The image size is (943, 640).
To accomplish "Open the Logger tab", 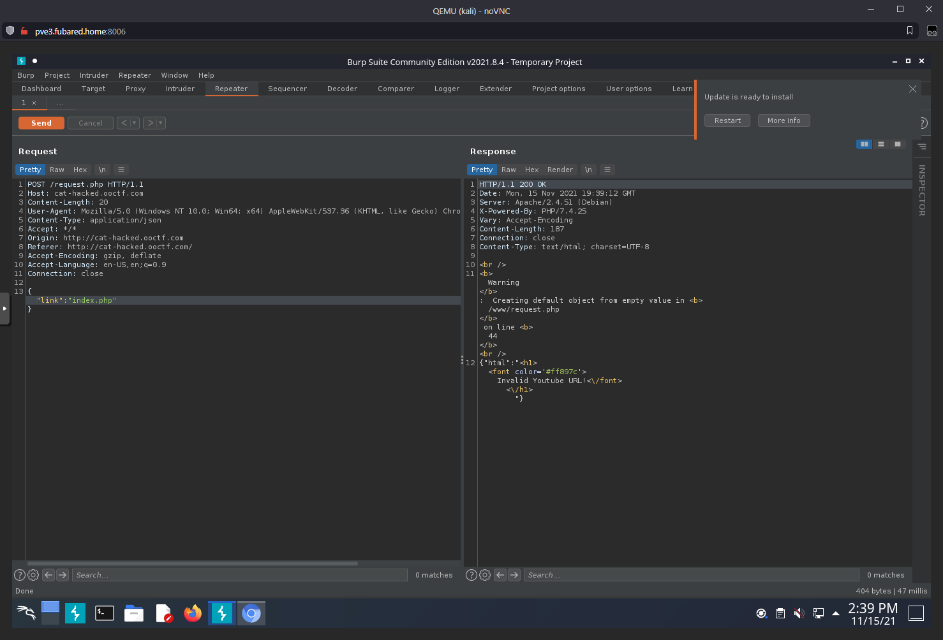I will point(447,89).
